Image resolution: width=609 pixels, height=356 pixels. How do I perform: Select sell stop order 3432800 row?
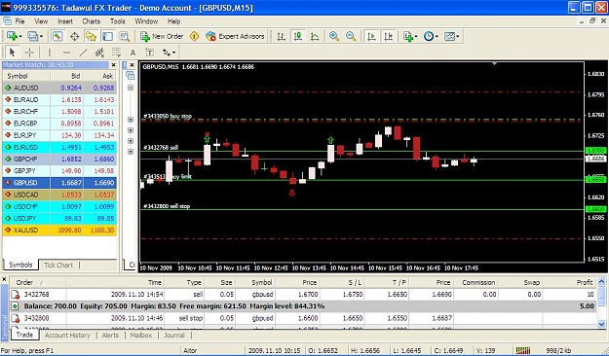tap(304, 318)
